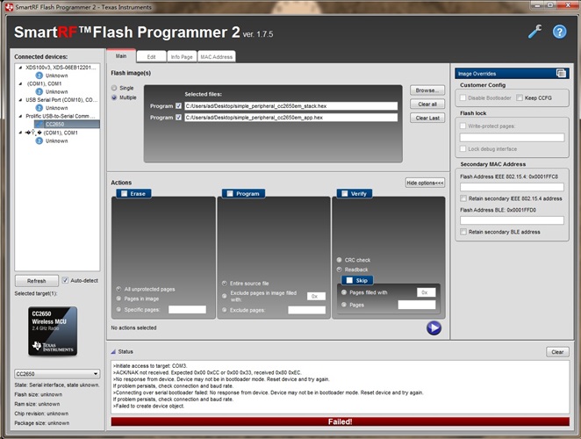Click the Refresh devices button
Screen dimensions: 581x439
pyautogui.click(x=36, y=281)
